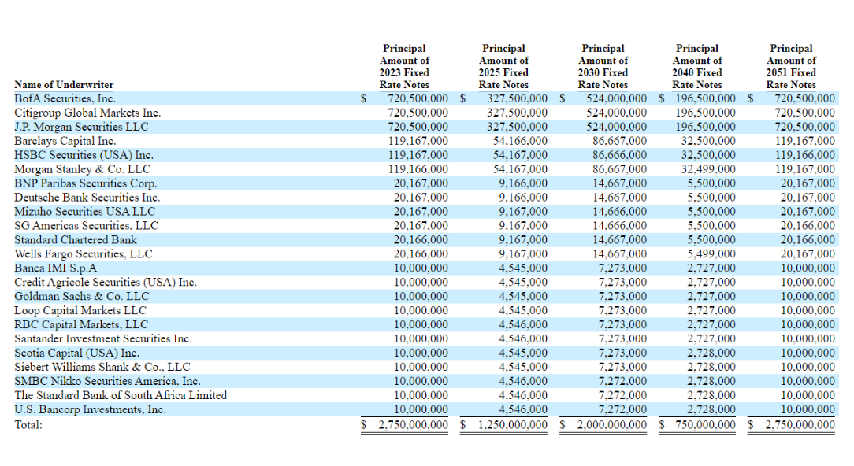Select the 2051 Fixed Rate Notes header

pyautogui.click(x=791, y=67)
